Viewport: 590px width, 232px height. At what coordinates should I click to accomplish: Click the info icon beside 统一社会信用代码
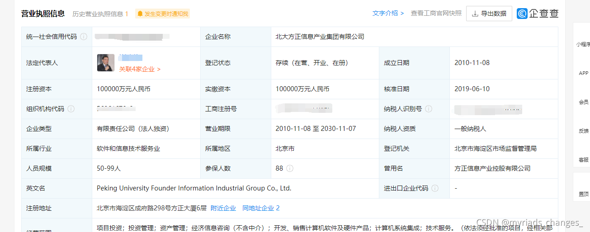point(84,37)
